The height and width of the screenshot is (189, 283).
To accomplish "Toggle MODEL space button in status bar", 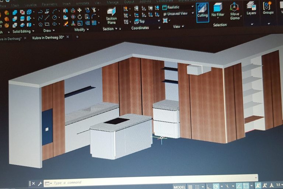I will pyautogui.click(x=179, y=187).
